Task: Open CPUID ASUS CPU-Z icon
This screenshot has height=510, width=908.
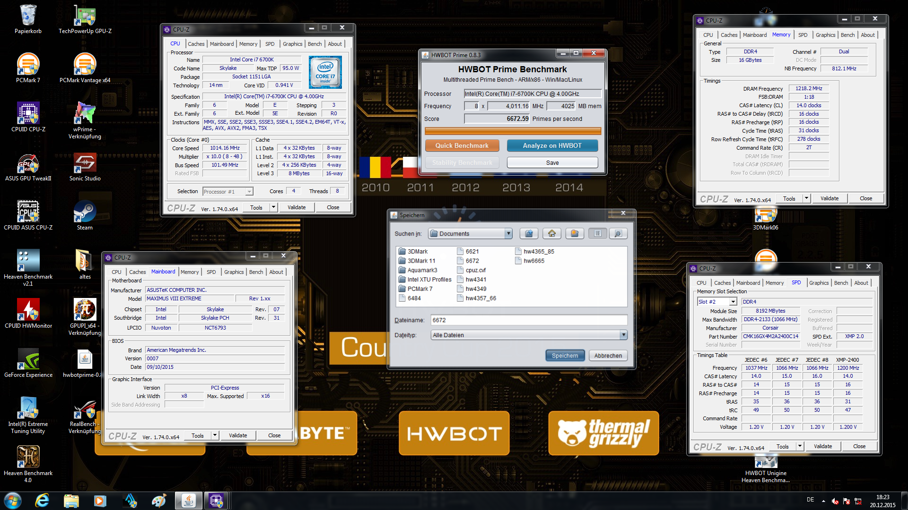Action: [x=28, y=215]
